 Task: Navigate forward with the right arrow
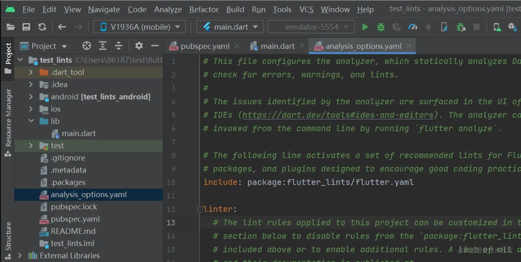(x=78, y=27)
